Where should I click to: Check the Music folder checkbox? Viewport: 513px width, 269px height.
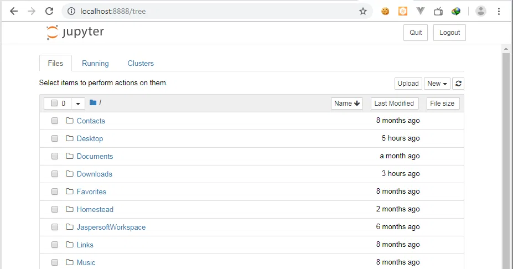click(55, 262)
